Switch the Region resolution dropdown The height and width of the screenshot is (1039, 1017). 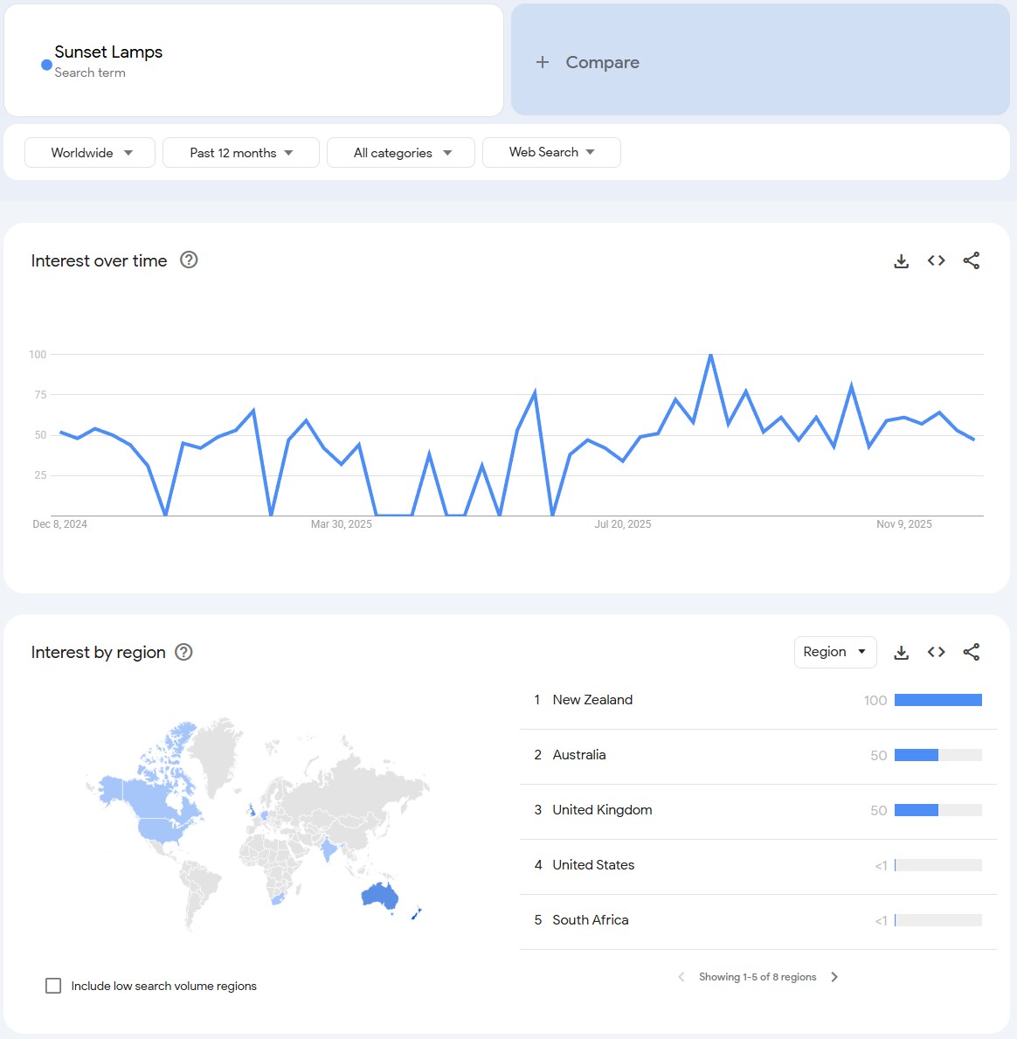pos(834,652)
